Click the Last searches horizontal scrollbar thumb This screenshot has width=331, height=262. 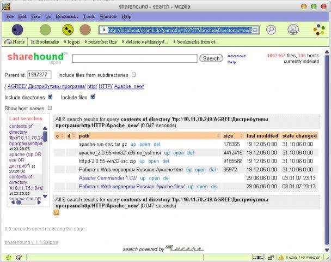(x=19, y=203)
